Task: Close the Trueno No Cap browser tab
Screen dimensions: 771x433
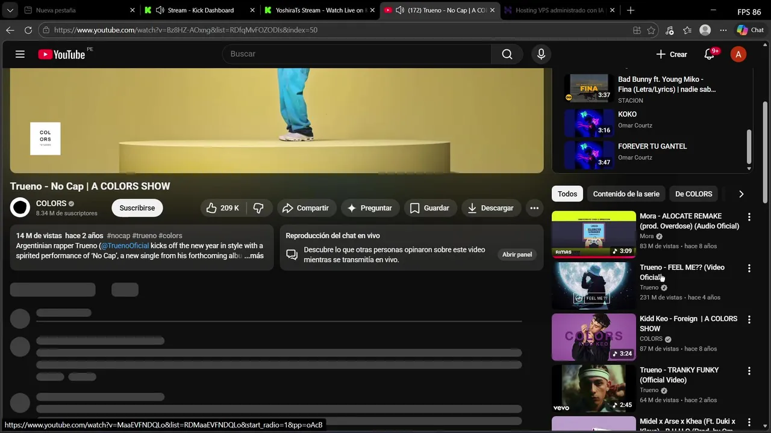Action: 492,10
